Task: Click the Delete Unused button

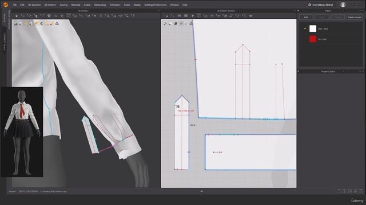Action: click(355, 17)
